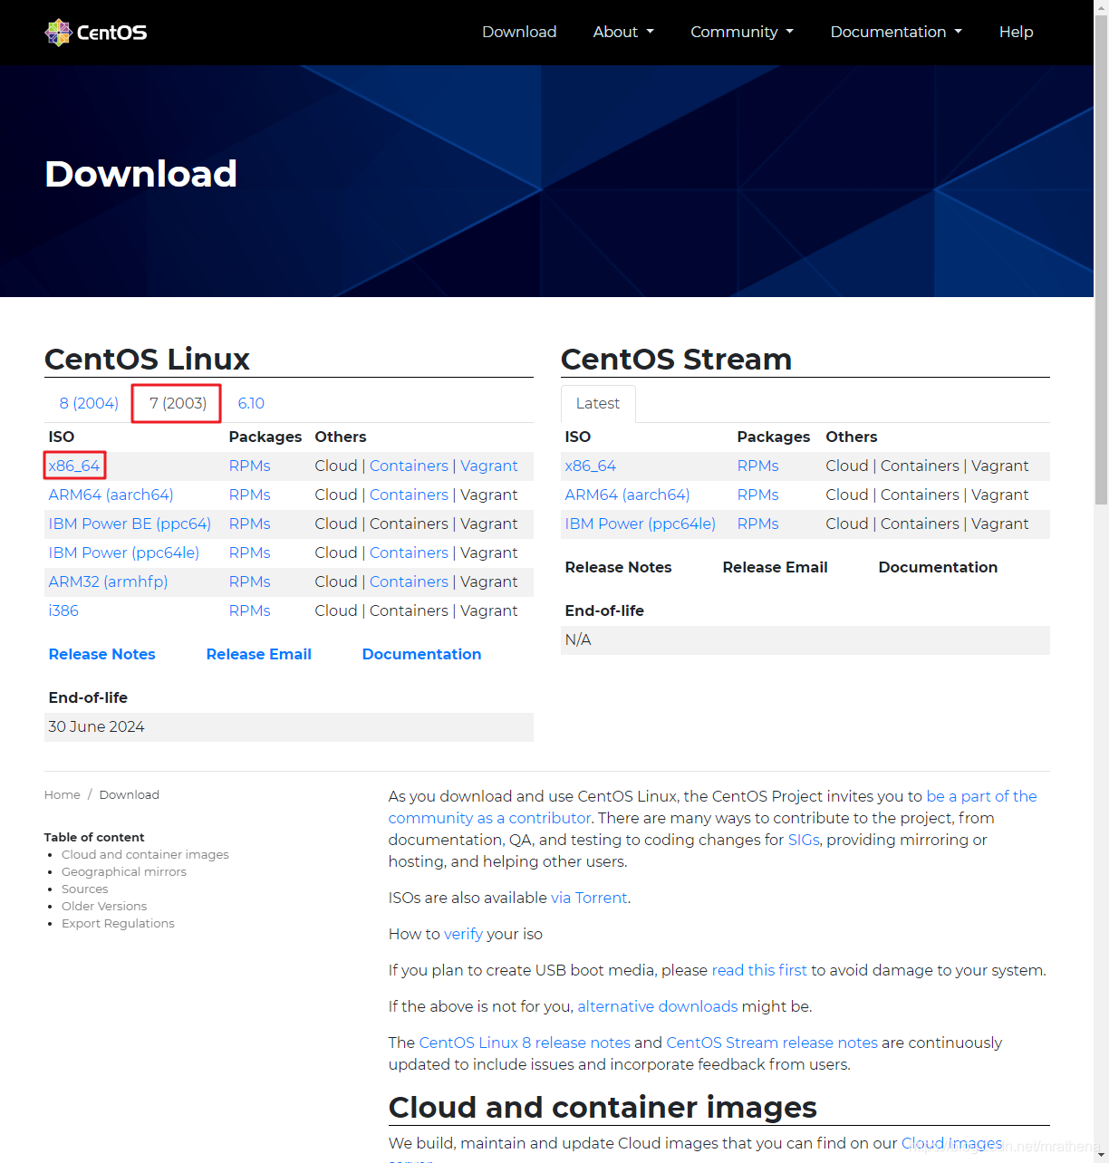Expand the About dropdown menu
Viewport: 1109px width, 1163px height.
(x=623, y=32)
